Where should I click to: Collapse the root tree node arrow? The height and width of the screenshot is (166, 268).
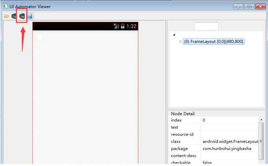(174, 35)
